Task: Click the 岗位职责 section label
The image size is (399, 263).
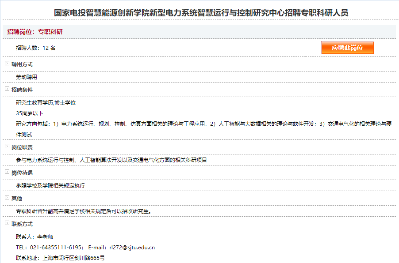Action: tap(22, 147)
